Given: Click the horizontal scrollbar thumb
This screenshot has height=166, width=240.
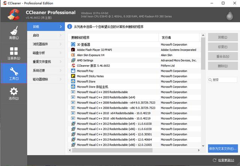Looking at the screenshot, I should tap(112, 150).
